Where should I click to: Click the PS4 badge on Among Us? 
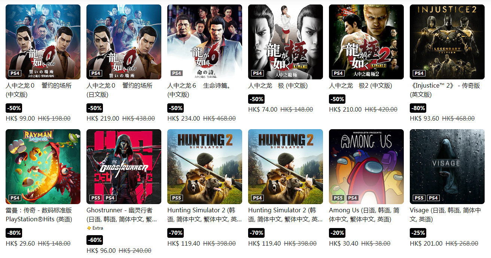tap(353, 198)
